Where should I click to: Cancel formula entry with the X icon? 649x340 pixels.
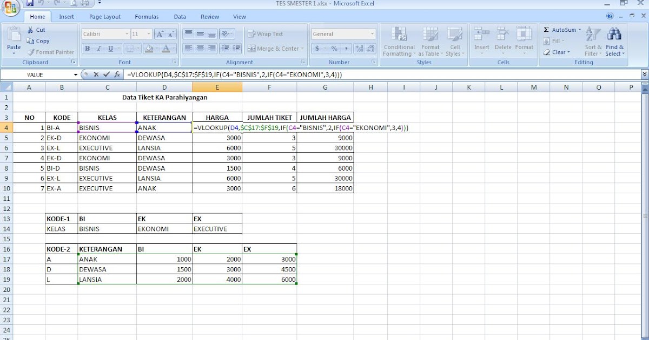click(96, 74)
